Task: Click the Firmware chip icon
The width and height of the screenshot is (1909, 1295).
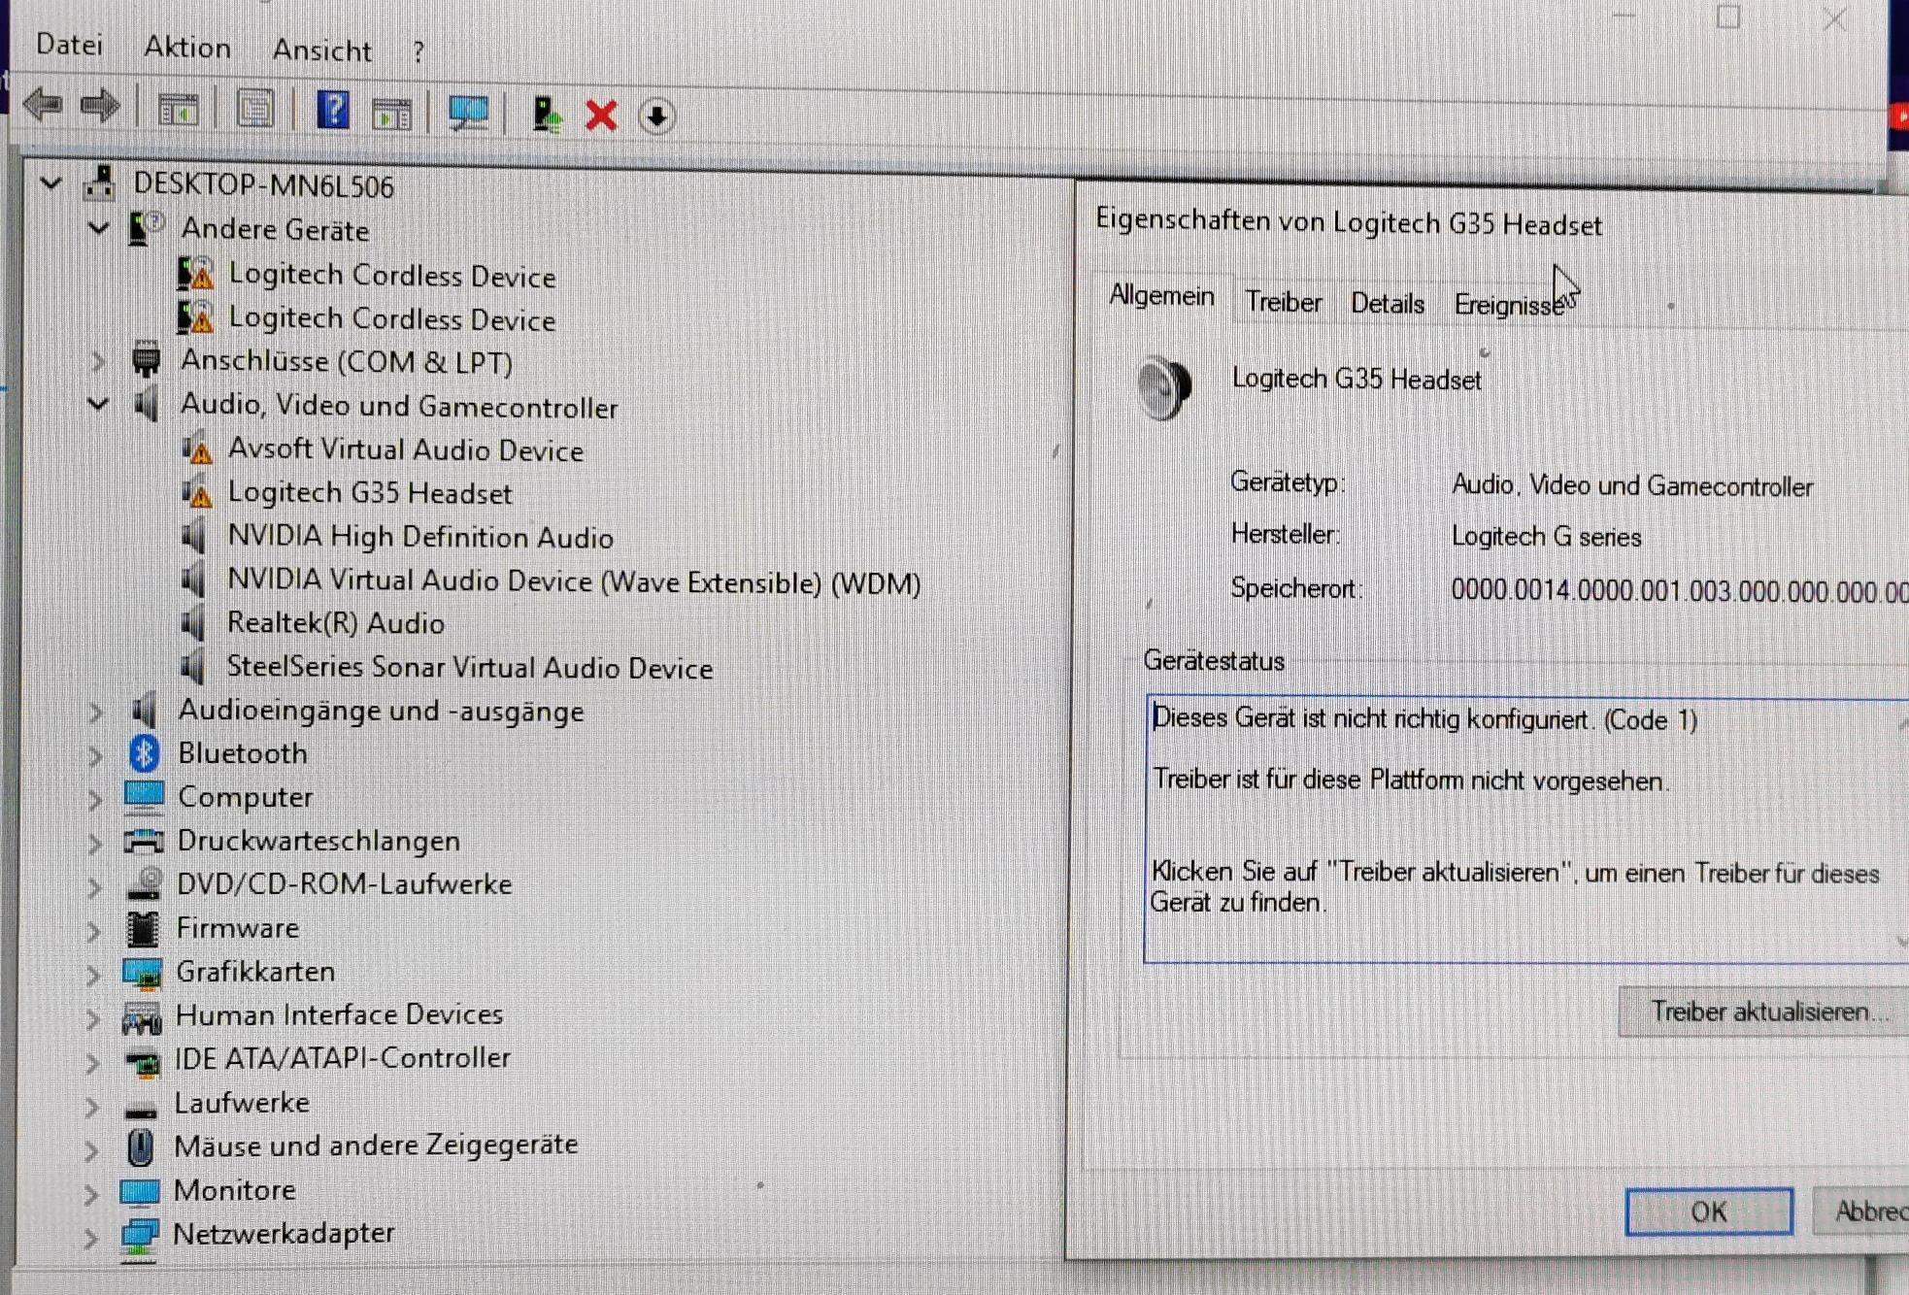Action: coord(143,928)
